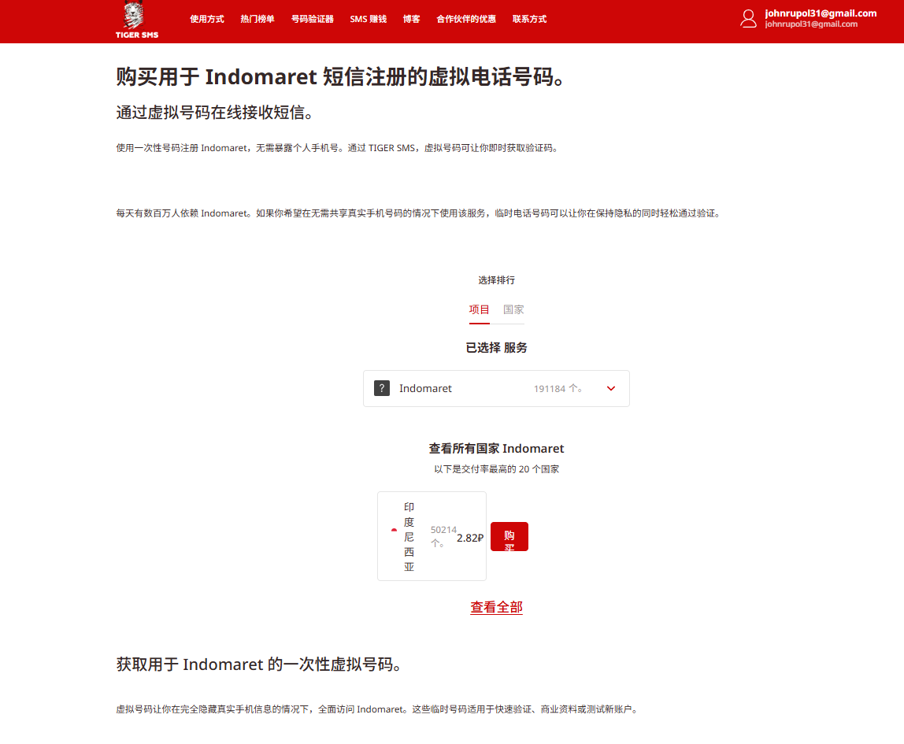The height and width of the screenshot is (744, 904).
Task: Click the TIGER SMS logo
Action: pyautogui.click(x=137, y=20)
